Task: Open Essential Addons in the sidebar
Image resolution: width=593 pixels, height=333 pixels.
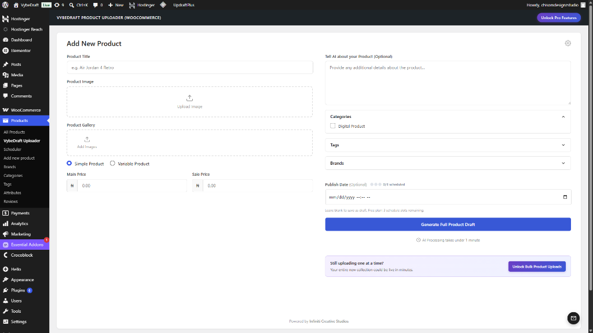Action: point(24,245)
